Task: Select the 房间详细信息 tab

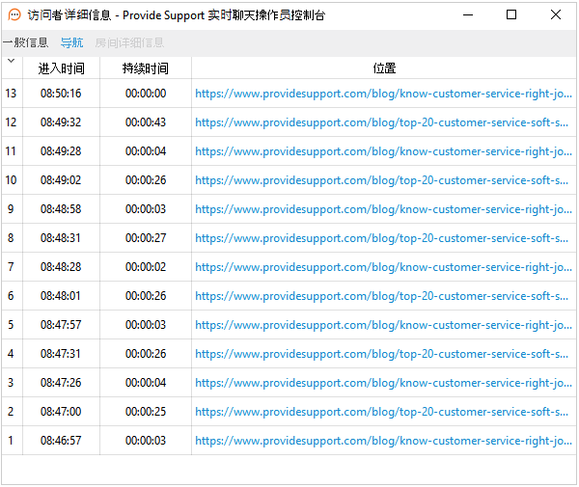Action: click(x=129, y=42)
